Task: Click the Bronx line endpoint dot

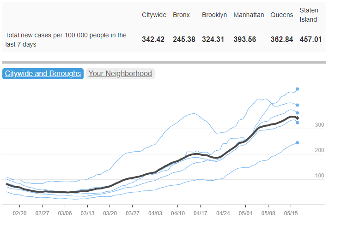Action: (298, 142)
